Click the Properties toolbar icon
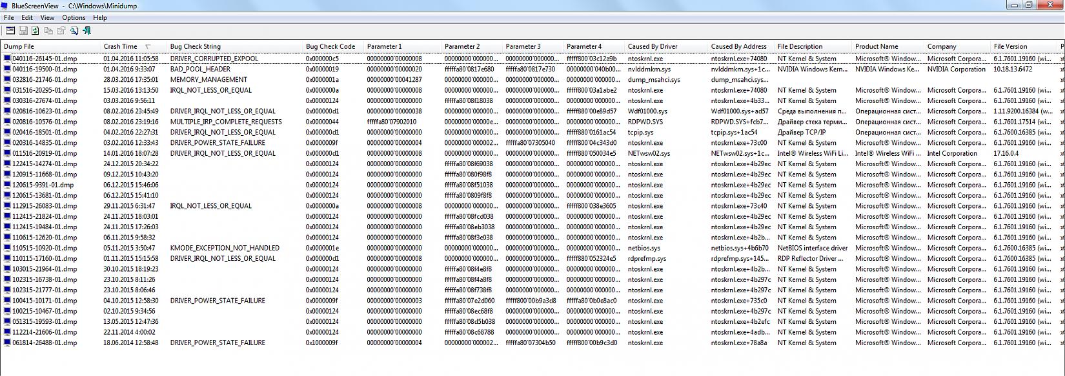1065x376 pixels. click(61, 30)
